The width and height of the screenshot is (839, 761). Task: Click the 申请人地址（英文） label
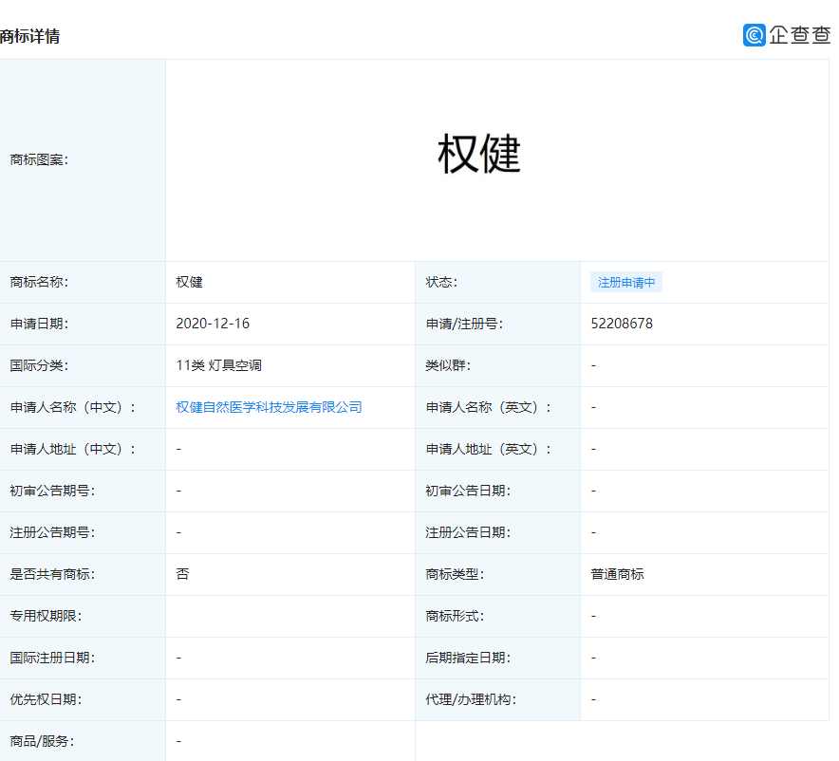488,449
